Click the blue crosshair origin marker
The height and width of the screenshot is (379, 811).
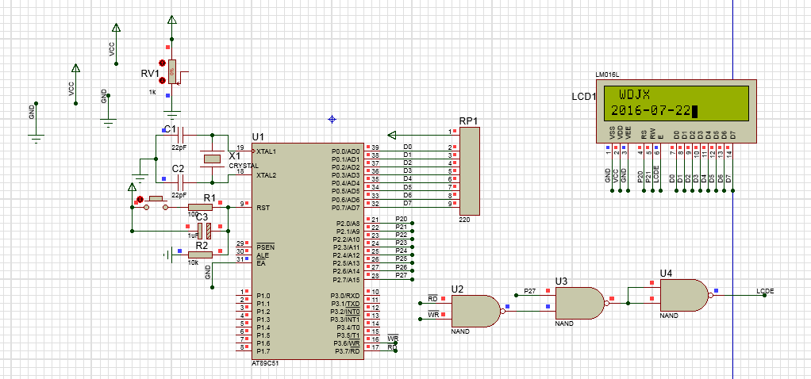332,119
